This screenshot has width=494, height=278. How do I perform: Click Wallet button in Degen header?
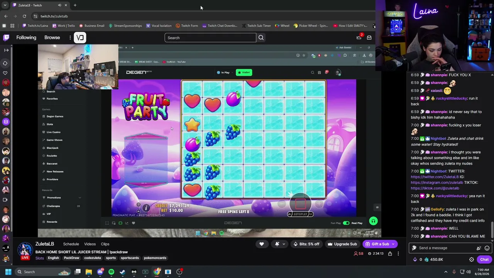[244, 72]
